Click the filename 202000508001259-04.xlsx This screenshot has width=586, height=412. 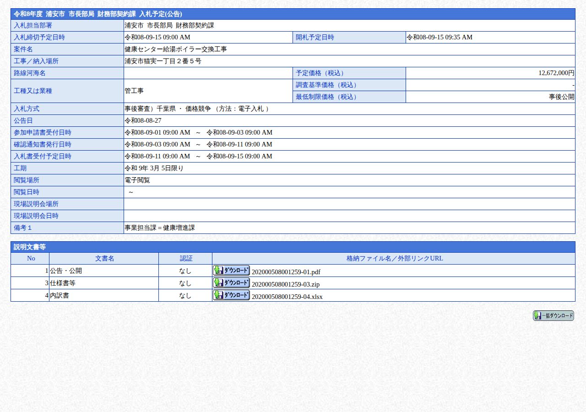pyautogui.click(x=287, y=297)
